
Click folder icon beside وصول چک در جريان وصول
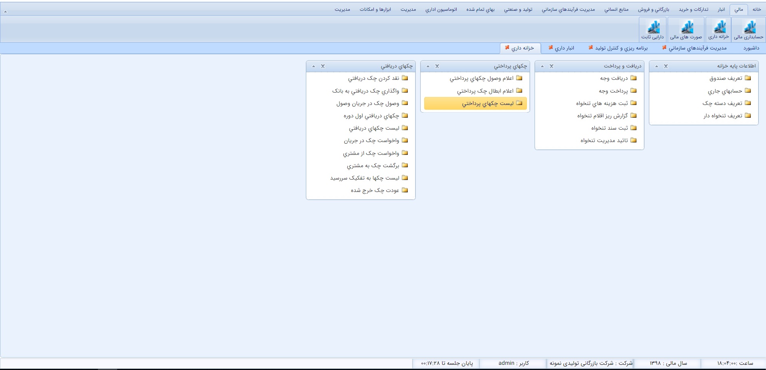pyautogui.click(x=405, y=103)
